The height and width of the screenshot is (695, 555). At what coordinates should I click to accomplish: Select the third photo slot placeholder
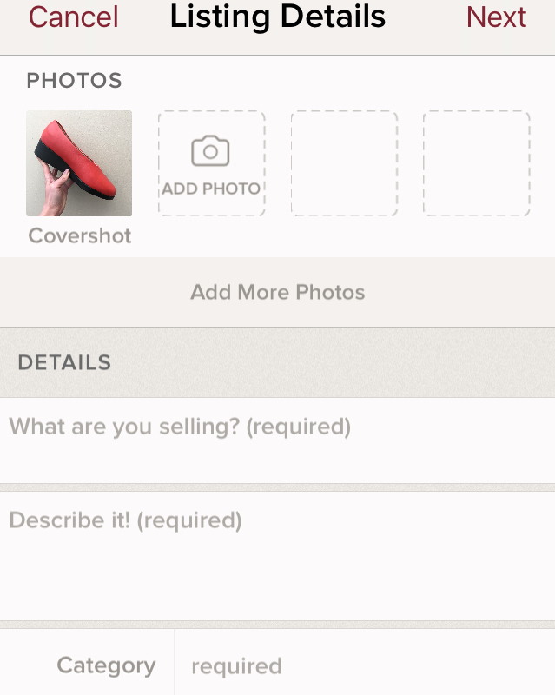click(344, 163)
